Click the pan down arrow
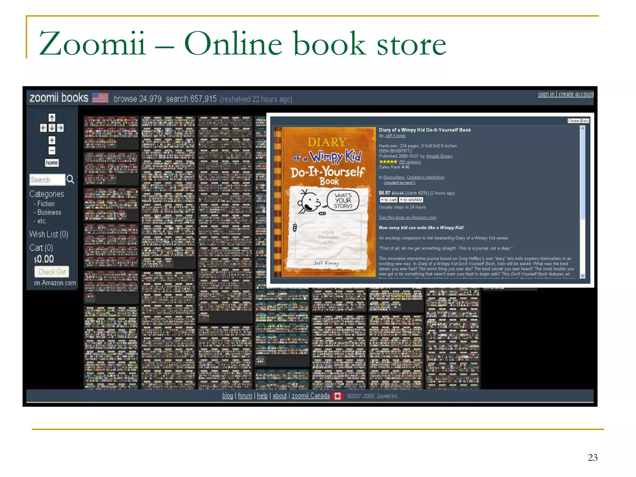This screenshot has width=636, height=477. coord(52,128)
